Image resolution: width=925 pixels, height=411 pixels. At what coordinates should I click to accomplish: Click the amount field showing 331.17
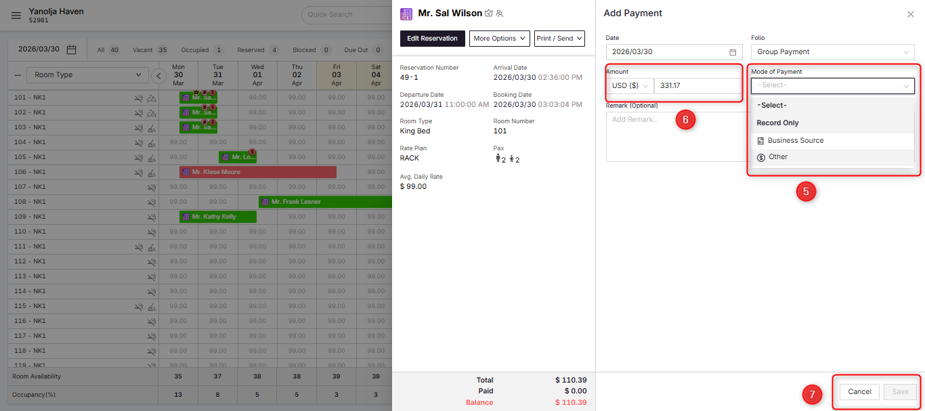[x=698, y=86]
